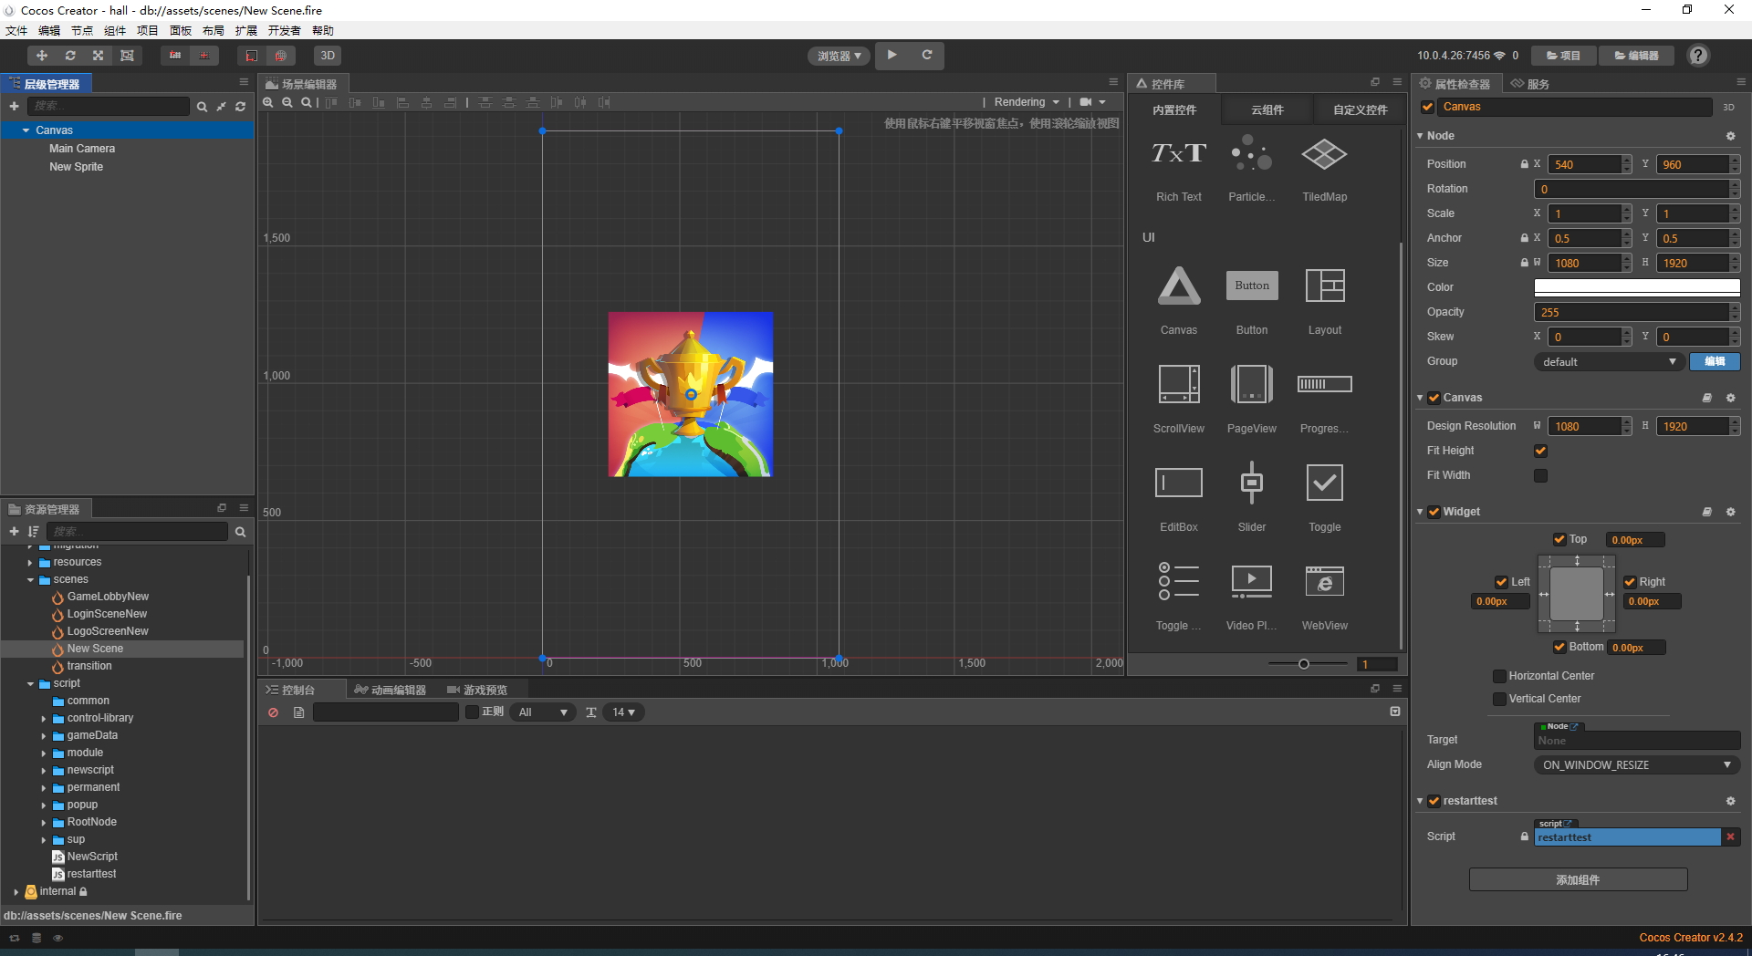Image resolution: width=1752 pixels, height=956 pixels.
Task: Enable the Horizontal Center checkbox
Action: click(1499, 676)
